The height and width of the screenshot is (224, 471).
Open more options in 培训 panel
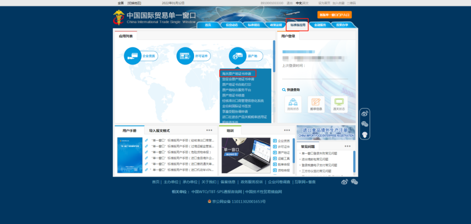[287, 130]
